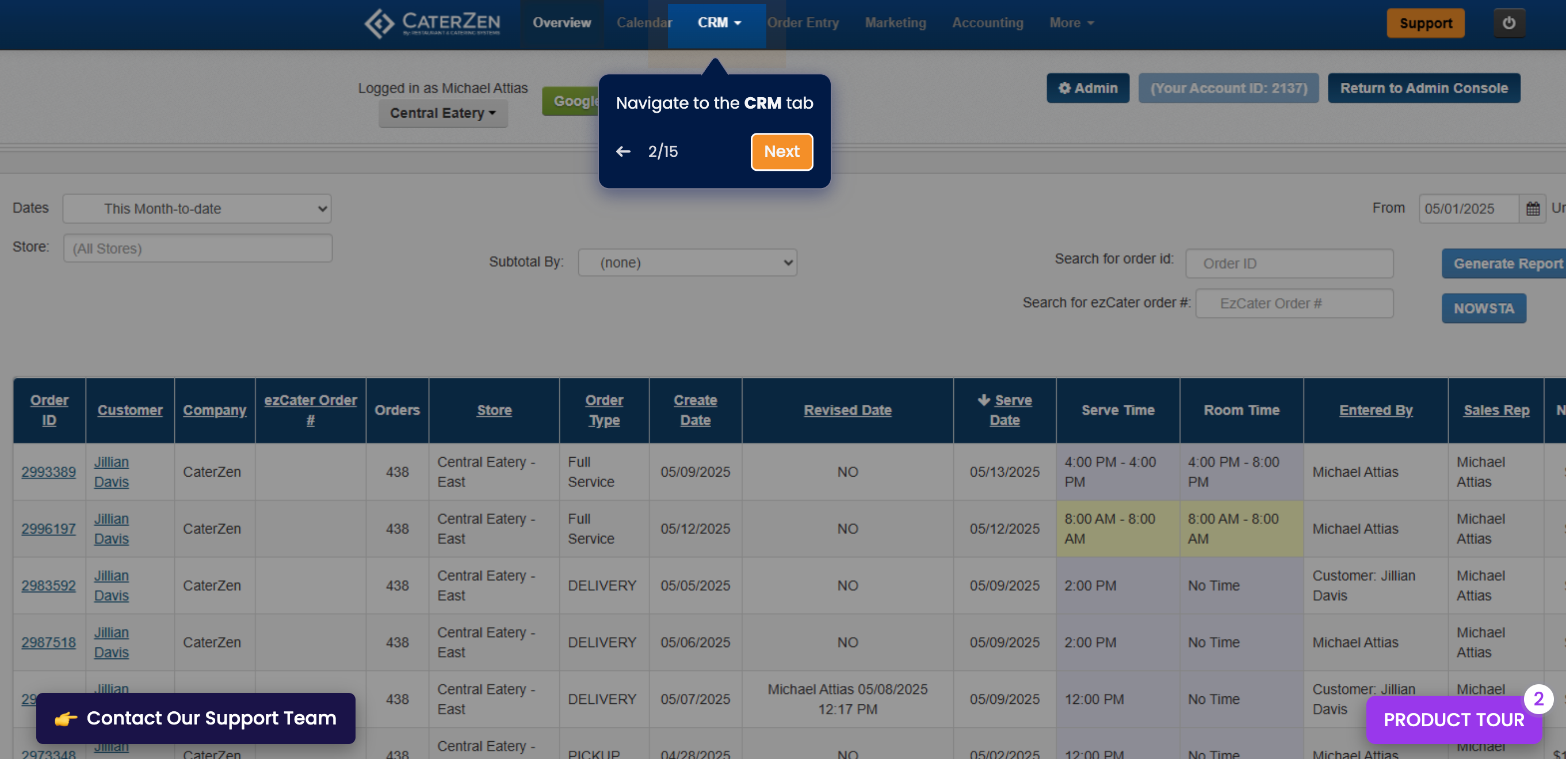Image resolution: width=1566 pixels, height=759 pixels.
Task: Open order 2993389 link
Action: (49, 471)
